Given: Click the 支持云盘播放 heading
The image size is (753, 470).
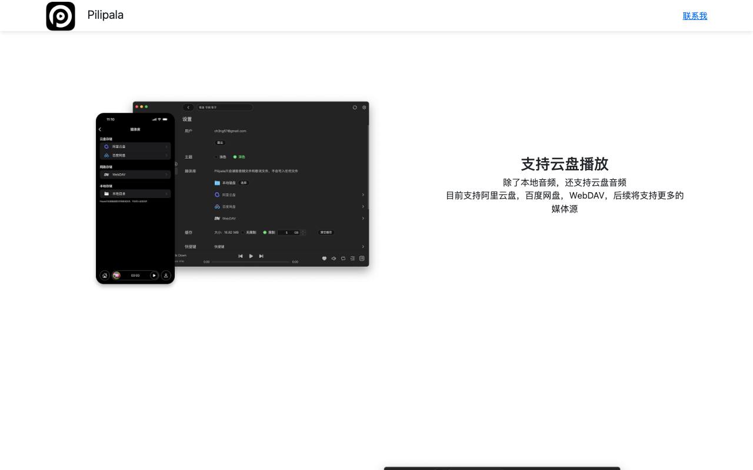Looking at the screenshot, I should [565, 164].
